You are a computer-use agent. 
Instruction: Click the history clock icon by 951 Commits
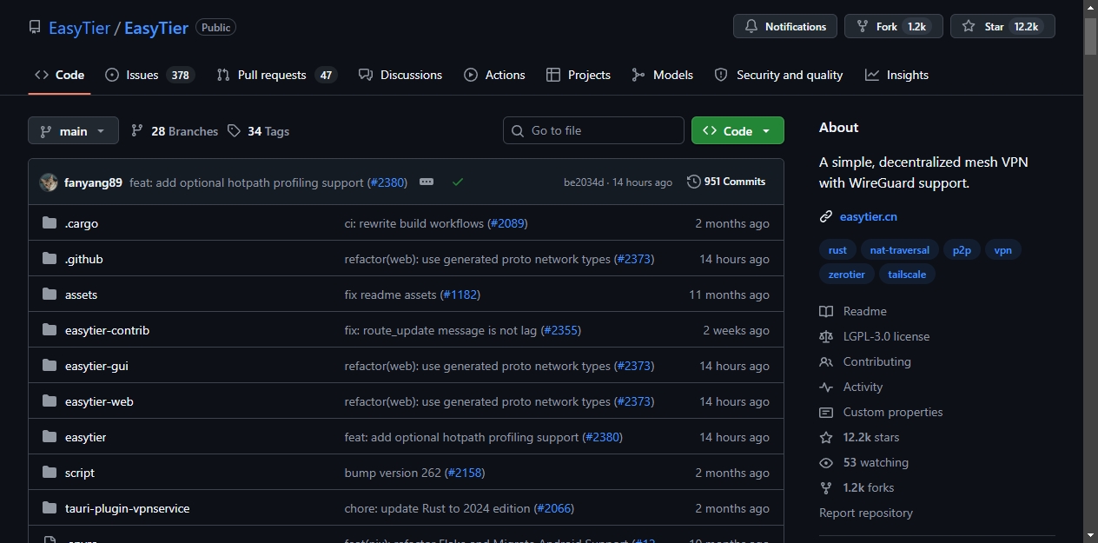click(x=693, y=182)
